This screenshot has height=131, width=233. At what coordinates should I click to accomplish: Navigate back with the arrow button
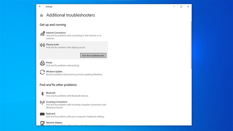(x=40, y=6)
